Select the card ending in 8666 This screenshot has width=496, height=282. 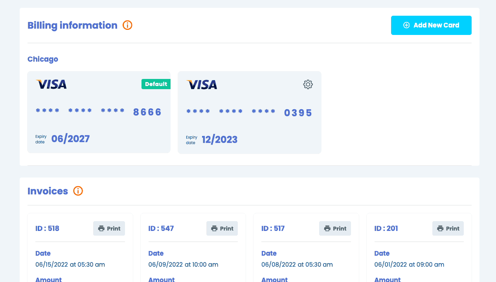pos(99,112)
